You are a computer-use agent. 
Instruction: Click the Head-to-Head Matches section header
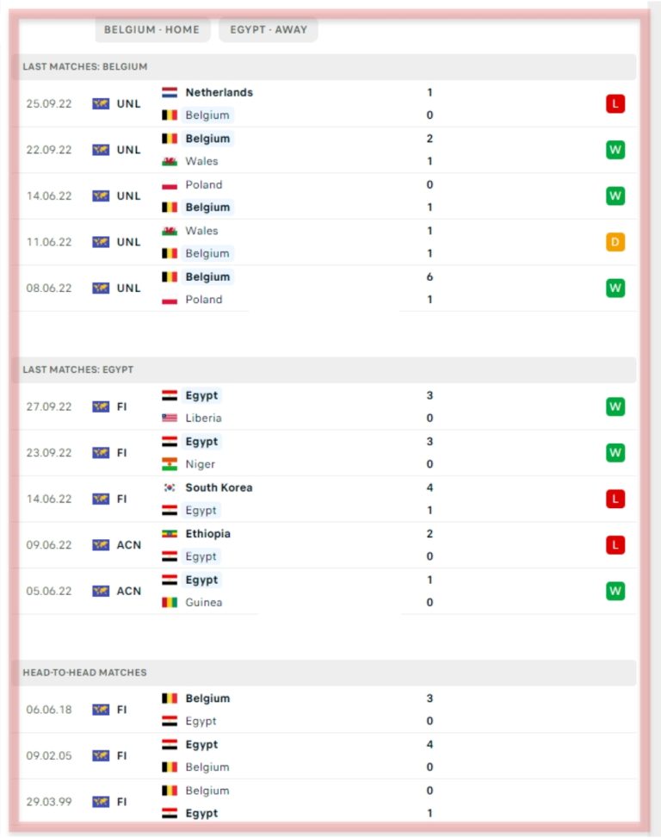[x=84, y=673]
